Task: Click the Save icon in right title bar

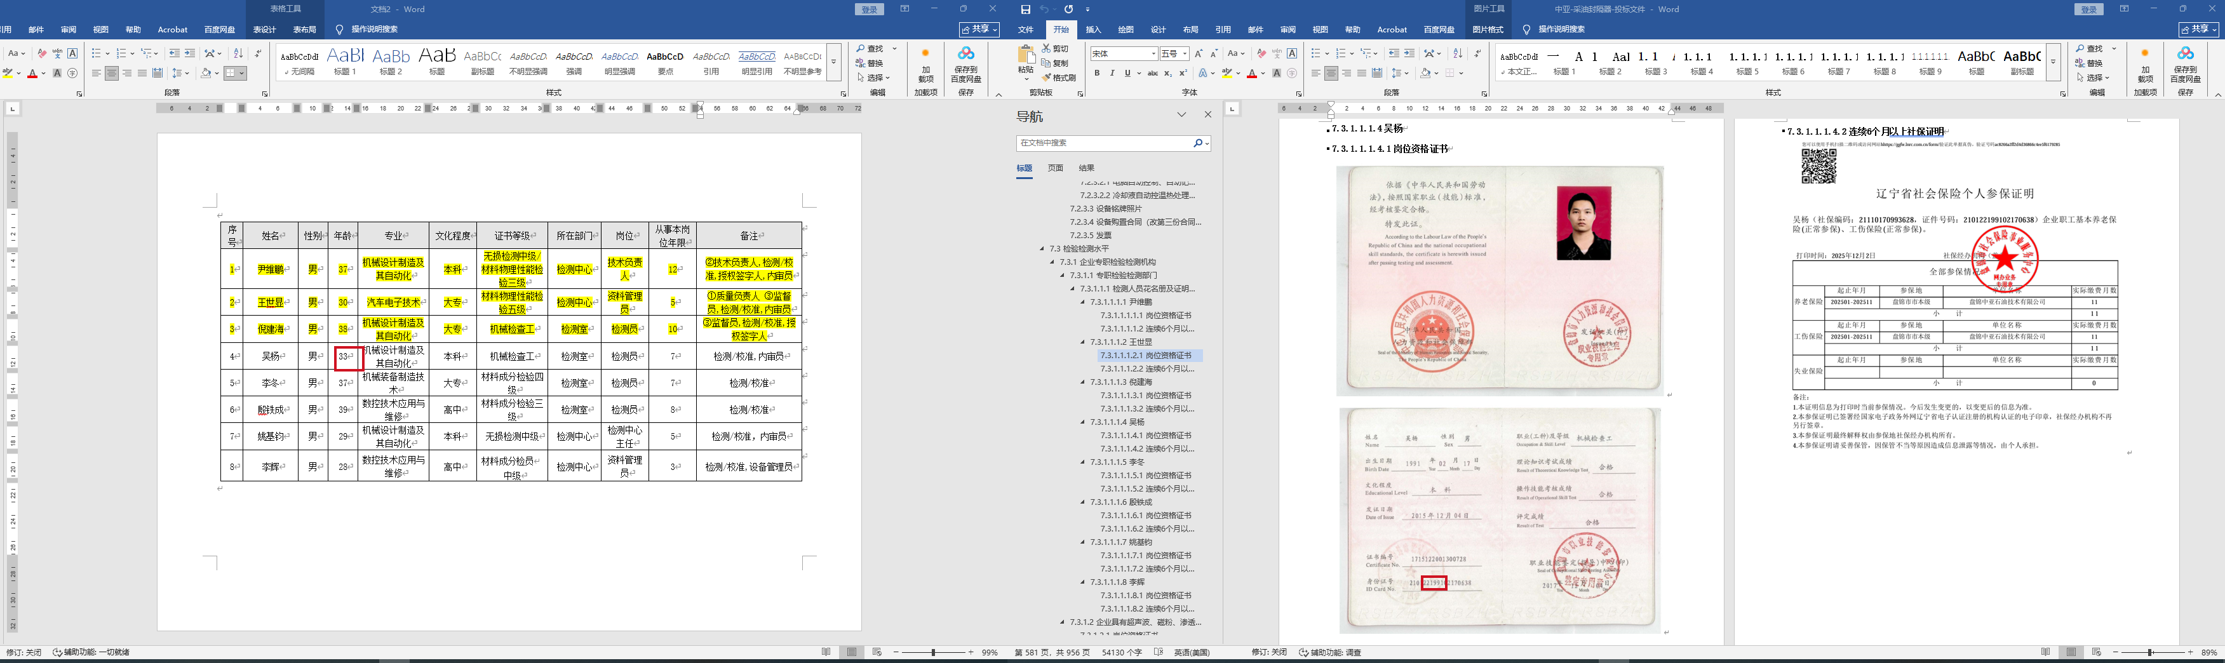Action: (1025, 10)
